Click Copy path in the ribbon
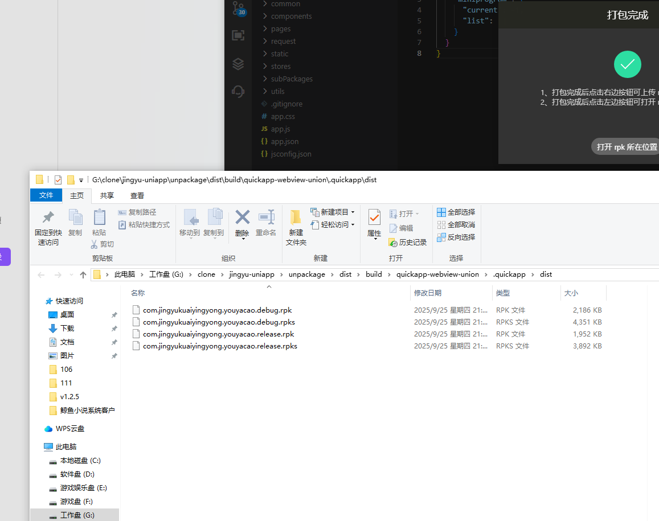659x521 pixels. (137, 212)
